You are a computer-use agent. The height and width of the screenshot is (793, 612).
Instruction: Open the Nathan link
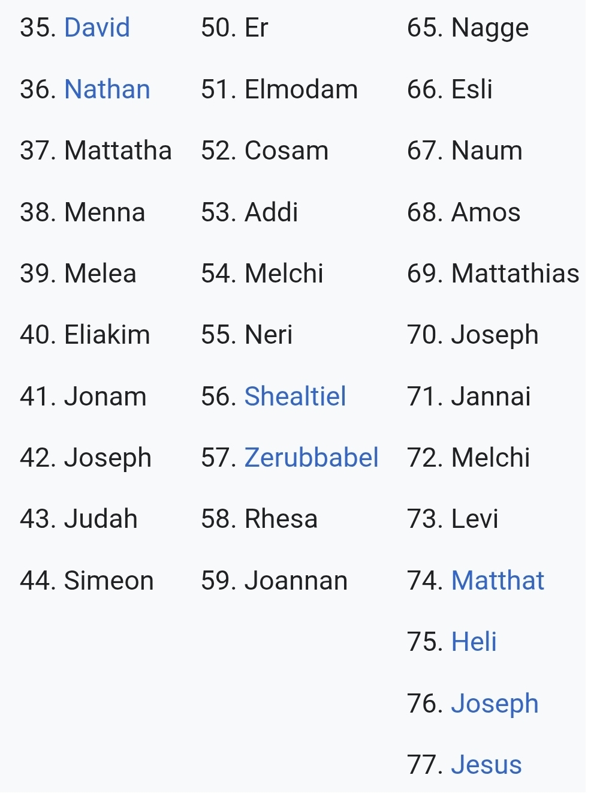pos(107,89)
